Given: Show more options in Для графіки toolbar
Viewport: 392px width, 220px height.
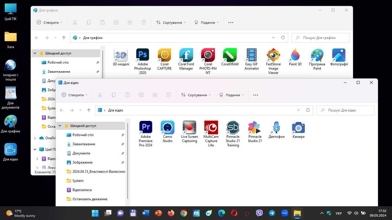Looking at the screenshot, I should coord(231,22).
